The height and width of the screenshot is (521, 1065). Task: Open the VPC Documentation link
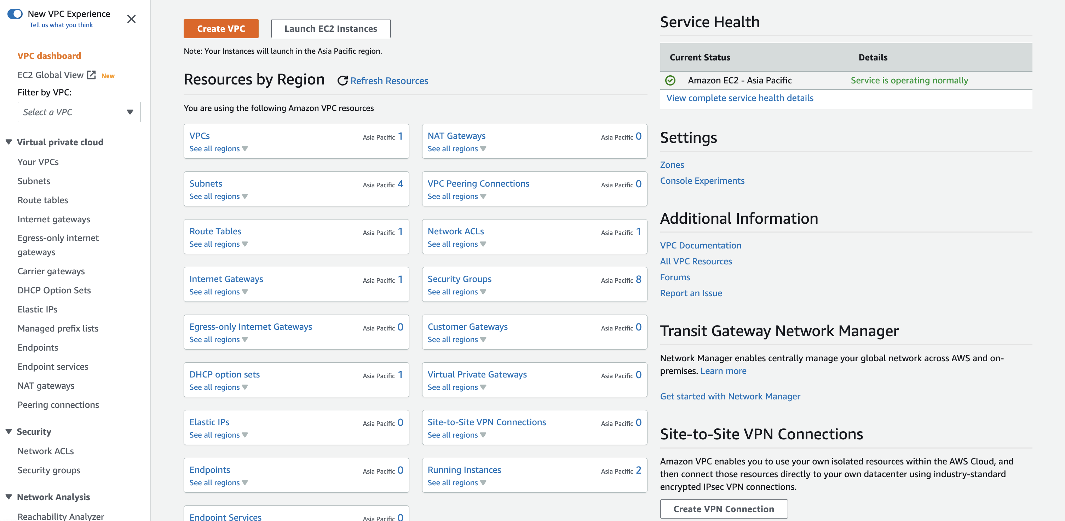click(700, 245)
